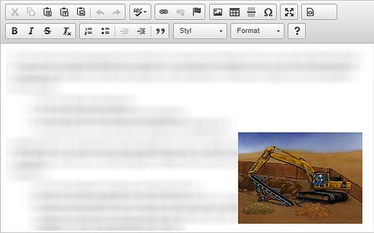The image size is (374, 233).
Task: Click the Copy icon
Action: (x=31, y=12)
